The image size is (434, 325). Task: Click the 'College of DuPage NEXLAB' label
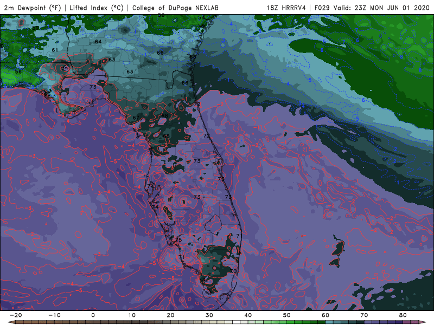pos(175,8)
